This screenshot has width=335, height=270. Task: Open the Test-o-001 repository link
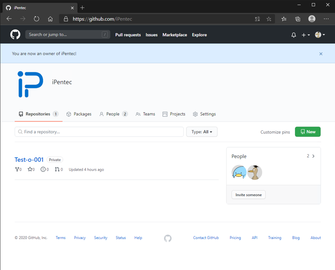tap(29, 160)
